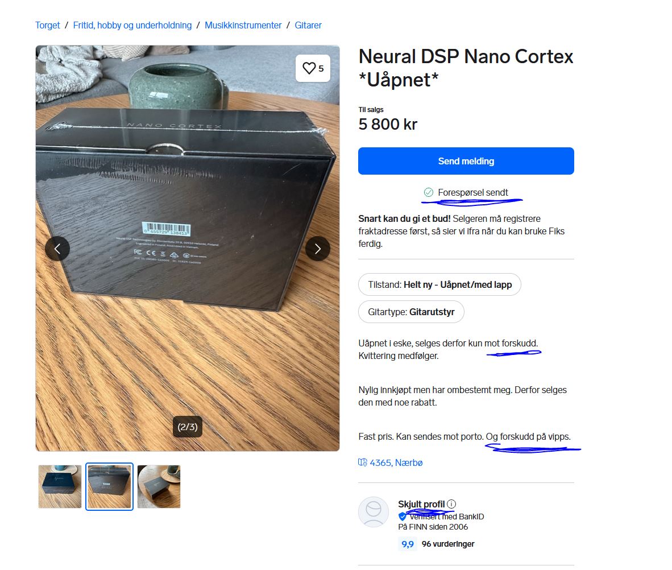Open the third thumbnail image

coord(159,487)
